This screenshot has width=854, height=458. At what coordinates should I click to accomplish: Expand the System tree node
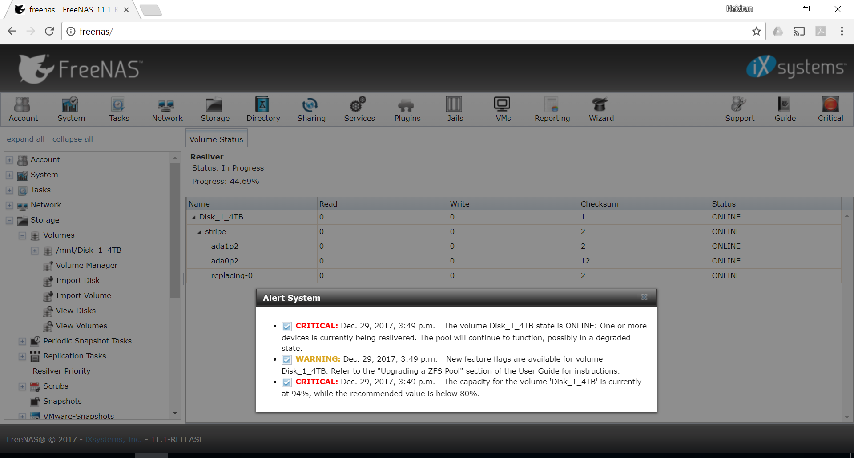(9, 175)
